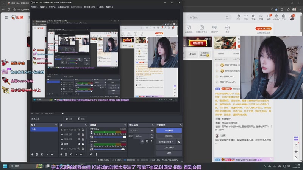Viewport: 303px width, 170px height.
Task: Open source 滤镜 filters button in toolbar
Action: click(x=81, y=119)
